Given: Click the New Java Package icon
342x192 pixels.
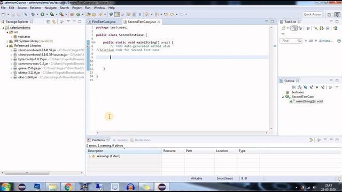Looking at the screenshot, I should pyautogui.click(x=72, y=14).
